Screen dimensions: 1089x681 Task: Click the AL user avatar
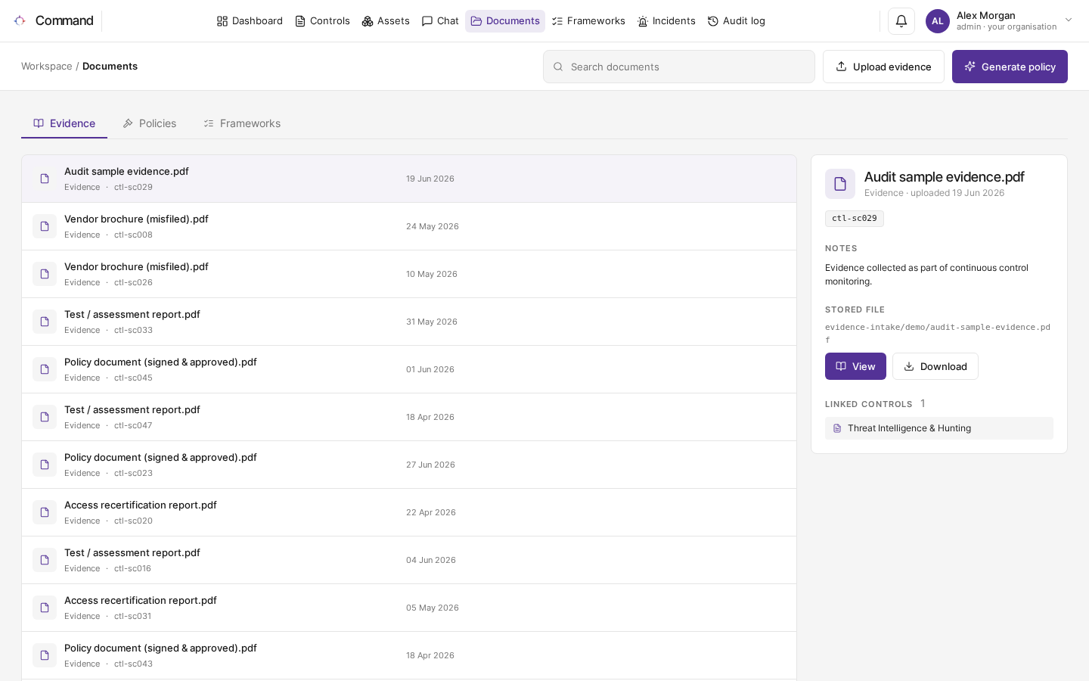click(x=938, y=21)
